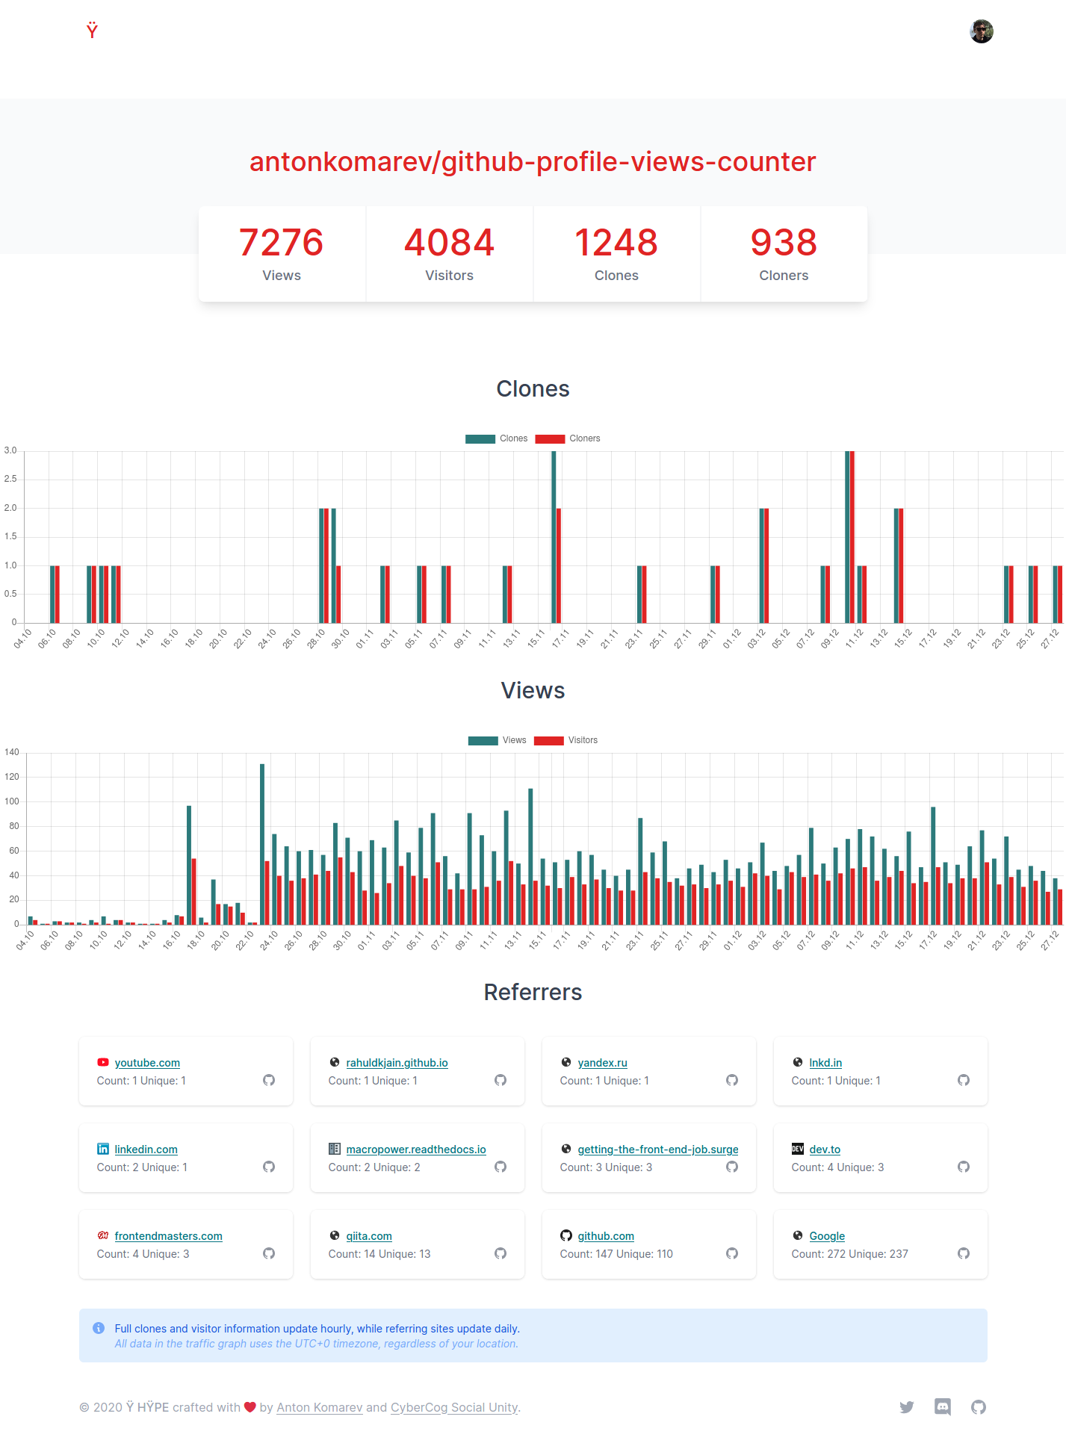Open GitHub icon on lnkd.in card
The image size is (1066, 1452).
click(964, 1080)
